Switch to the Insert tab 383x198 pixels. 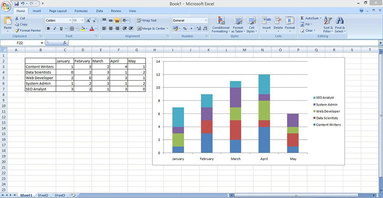(37, 11)
